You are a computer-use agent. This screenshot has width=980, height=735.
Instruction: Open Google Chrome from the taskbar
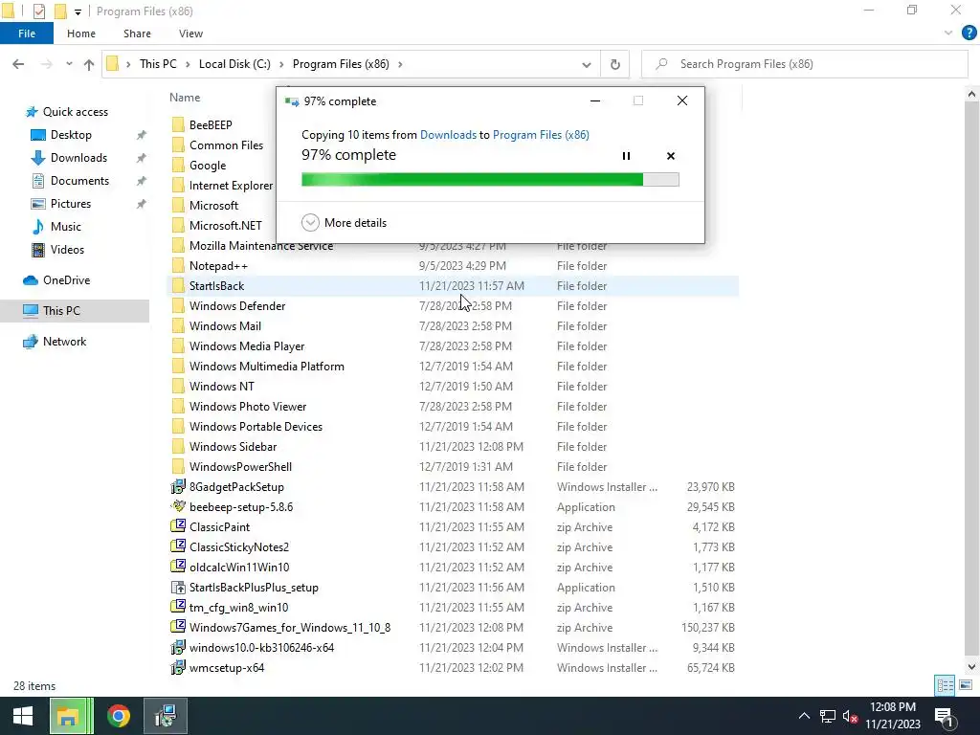click(x=118, y=716)
